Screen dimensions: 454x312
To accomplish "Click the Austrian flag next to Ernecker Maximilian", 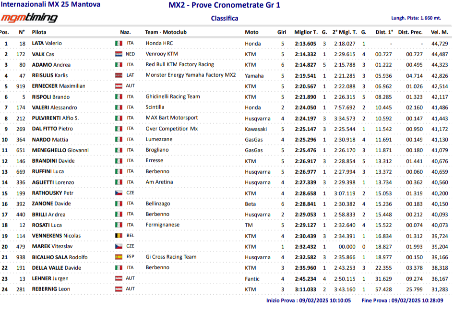I will pos(119,86).
